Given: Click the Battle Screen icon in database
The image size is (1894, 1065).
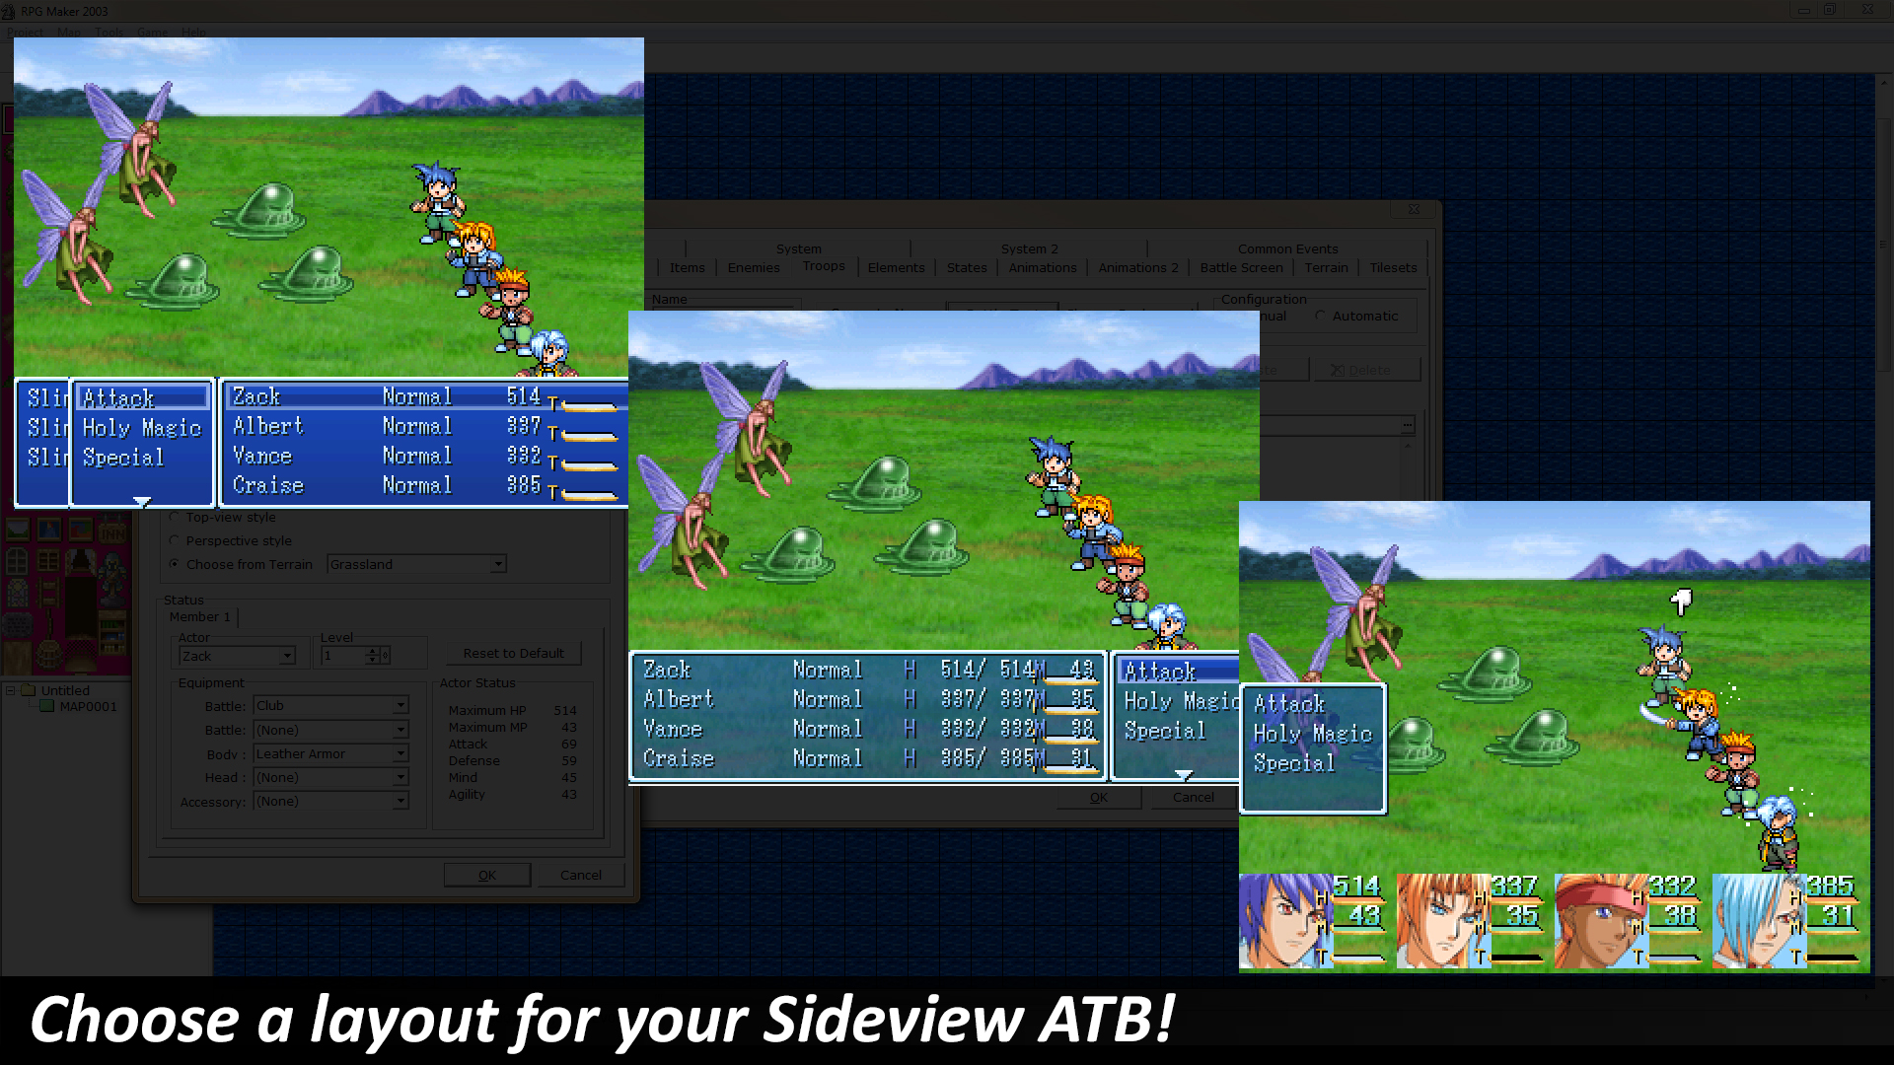Looking at the screenshot, I should tap(1240, 266).
